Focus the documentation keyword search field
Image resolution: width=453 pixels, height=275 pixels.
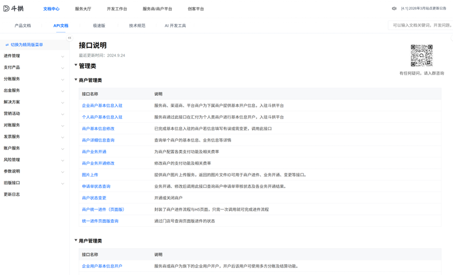click(421, 25)
